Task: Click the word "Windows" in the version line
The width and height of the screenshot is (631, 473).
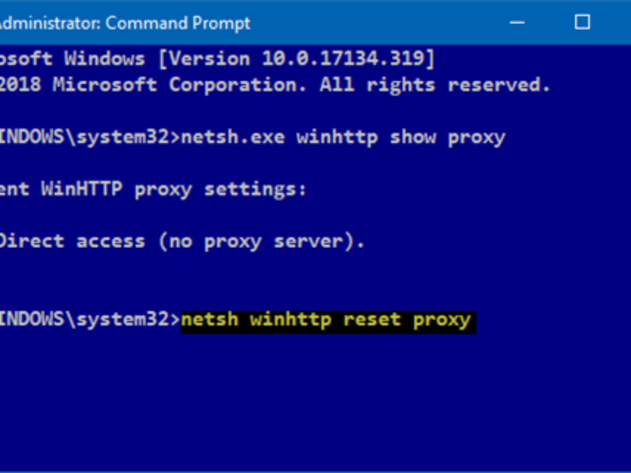Action: [105, 59]
